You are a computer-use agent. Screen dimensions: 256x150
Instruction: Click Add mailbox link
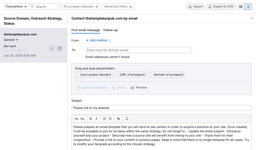[97, 40]
